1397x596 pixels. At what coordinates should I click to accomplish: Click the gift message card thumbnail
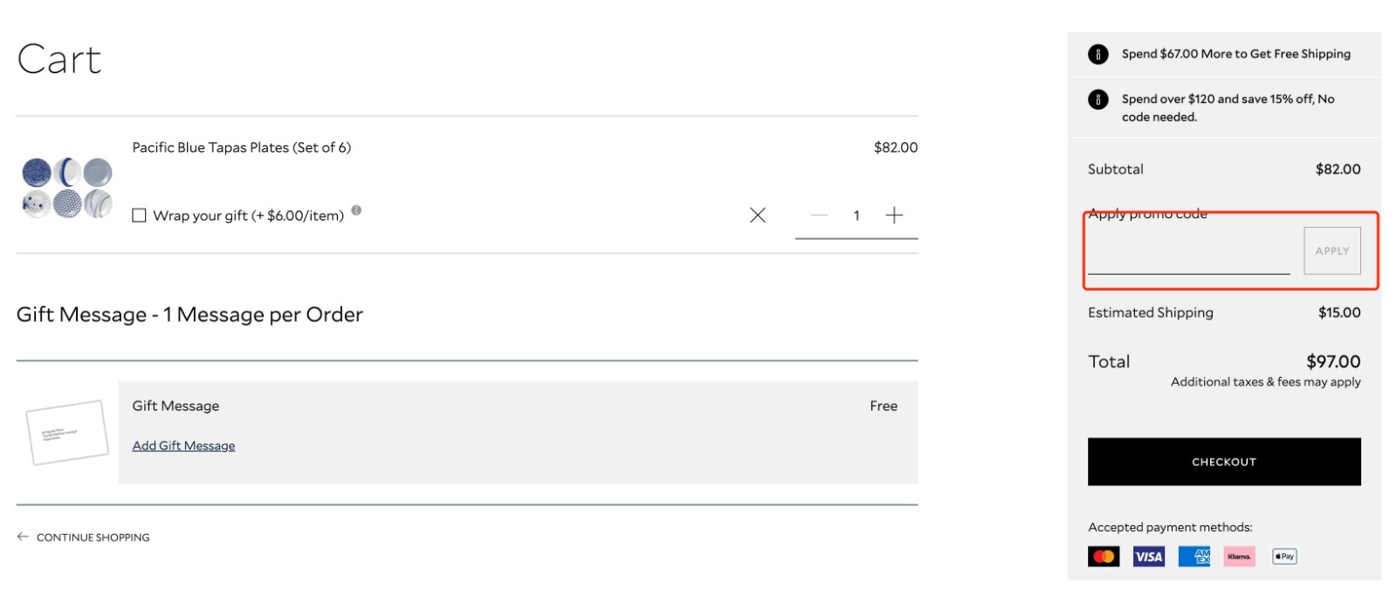(67, 432)
